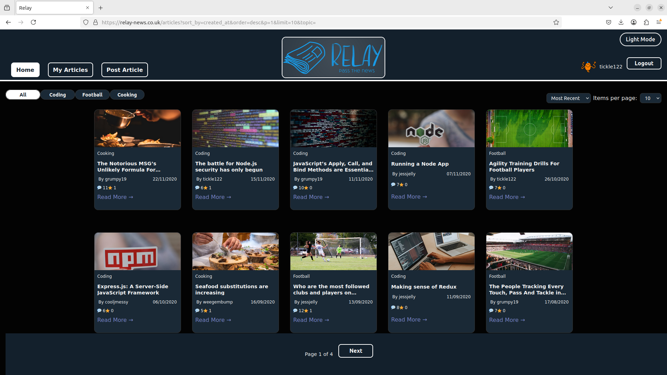Click the tracking protection shield icon
Screen dimensions: 667x375
tap(86, 22)
